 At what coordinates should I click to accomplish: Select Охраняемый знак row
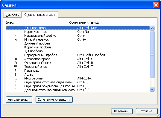pos(78,63)
